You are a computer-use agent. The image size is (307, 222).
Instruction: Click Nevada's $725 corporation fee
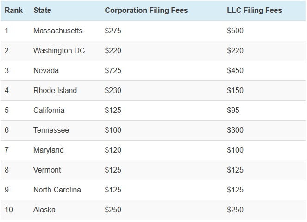(113, 70)
